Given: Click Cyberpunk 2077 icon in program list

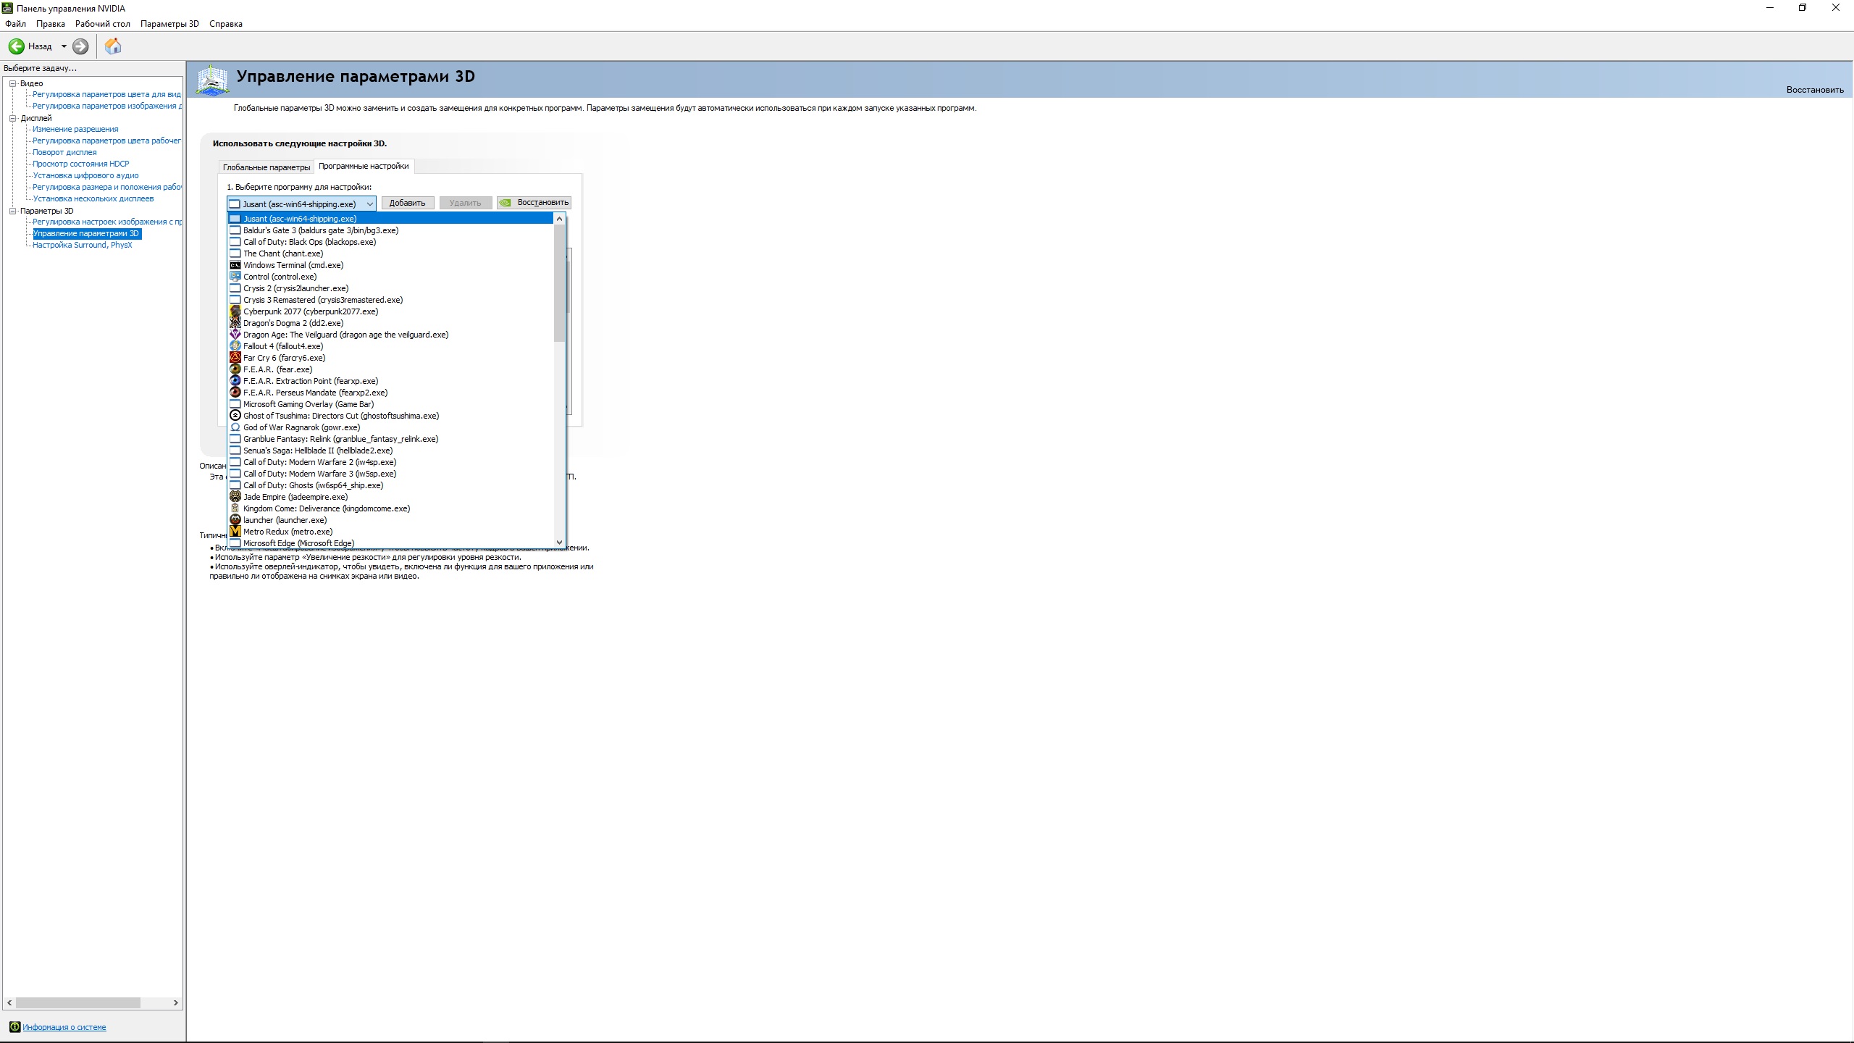Looking at the screenshot, I should pos(235,311).
